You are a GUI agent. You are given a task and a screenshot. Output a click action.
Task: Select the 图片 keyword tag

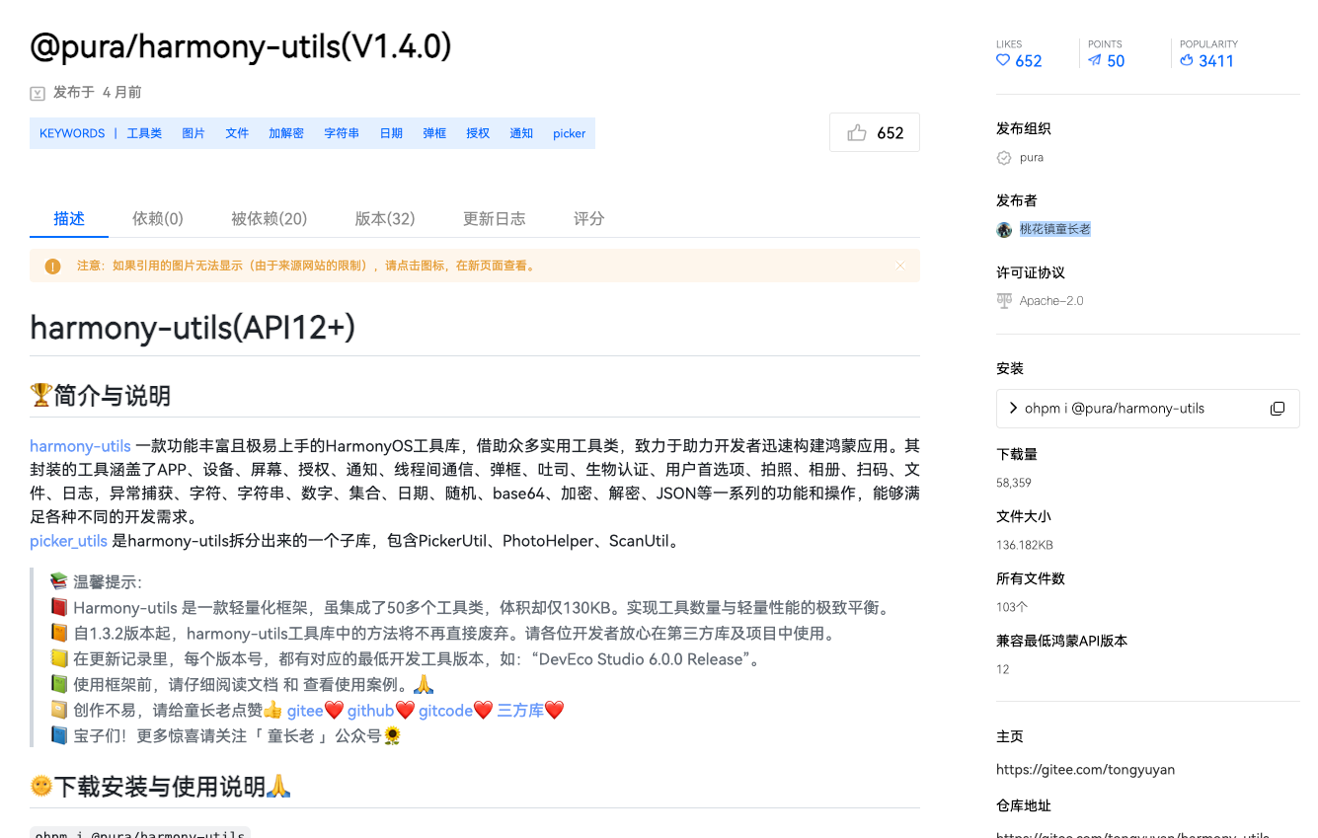194,133
